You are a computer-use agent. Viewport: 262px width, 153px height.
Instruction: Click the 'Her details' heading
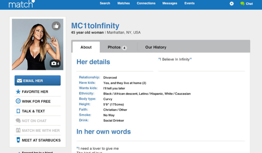93,62
